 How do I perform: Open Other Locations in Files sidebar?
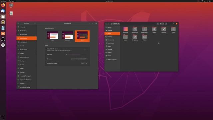[x=112, y=60]
